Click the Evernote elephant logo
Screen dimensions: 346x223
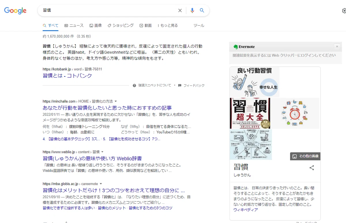(236, 47)
